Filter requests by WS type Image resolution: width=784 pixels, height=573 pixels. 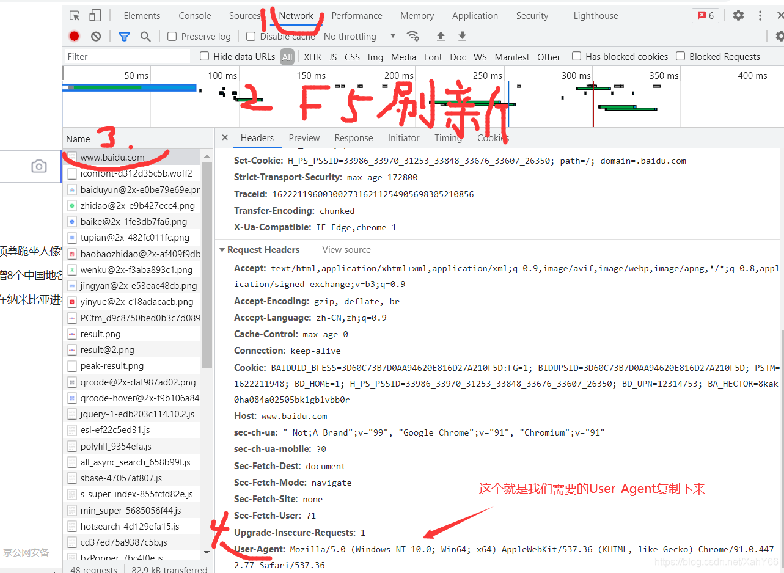coord(480,57)
